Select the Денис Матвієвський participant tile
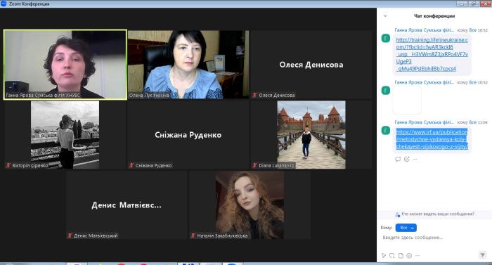 (x=127, y=205)
